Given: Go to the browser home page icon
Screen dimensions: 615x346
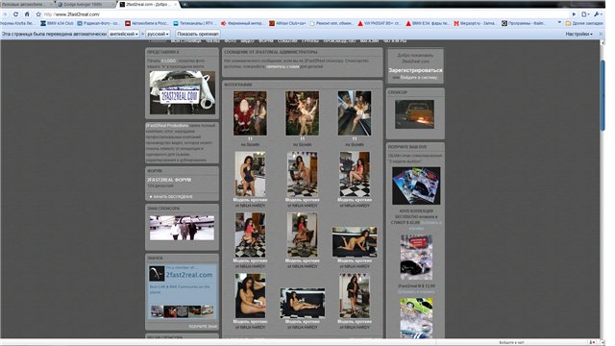Looking at the screenshot, I should pos(27,14).
